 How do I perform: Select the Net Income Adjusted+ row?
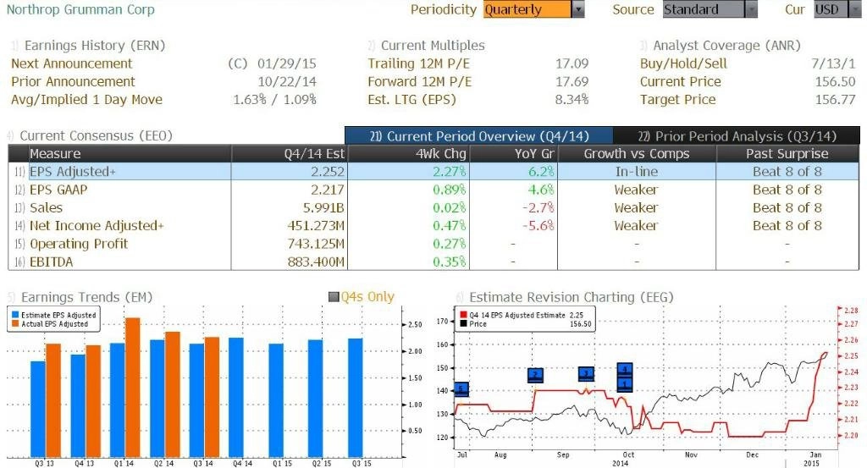pyautogui.click(x=433, y=225)
